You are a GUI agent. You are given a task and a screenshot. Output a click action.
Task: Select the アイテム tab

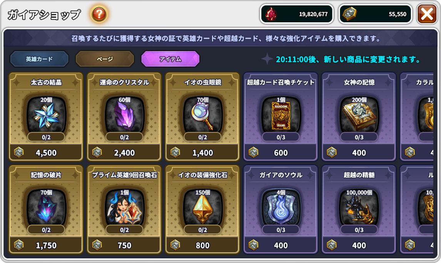click(170, 59)
